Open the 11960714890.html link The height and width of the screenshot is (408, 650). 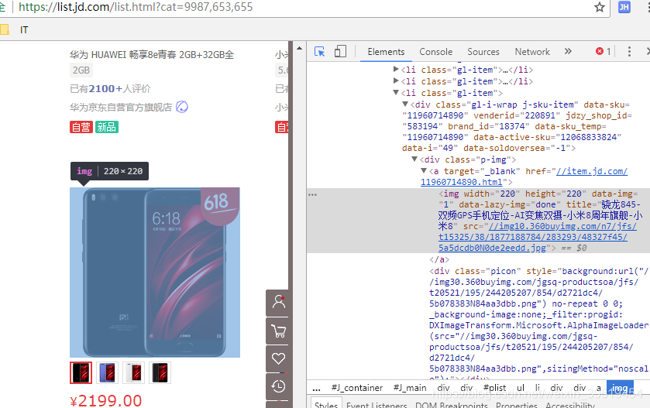tap(462, 182)
